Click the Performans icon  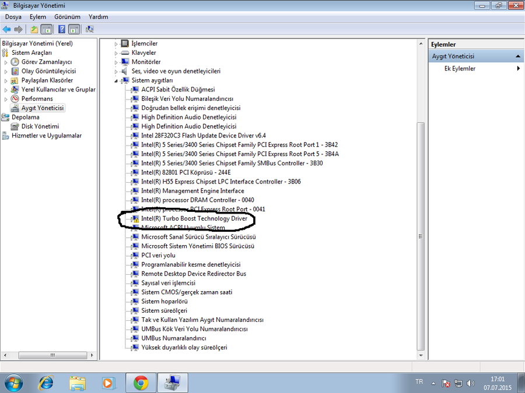(15, 98)
